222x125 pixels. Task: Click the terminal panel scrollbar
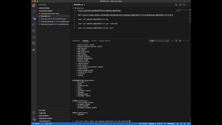point(190,120)
